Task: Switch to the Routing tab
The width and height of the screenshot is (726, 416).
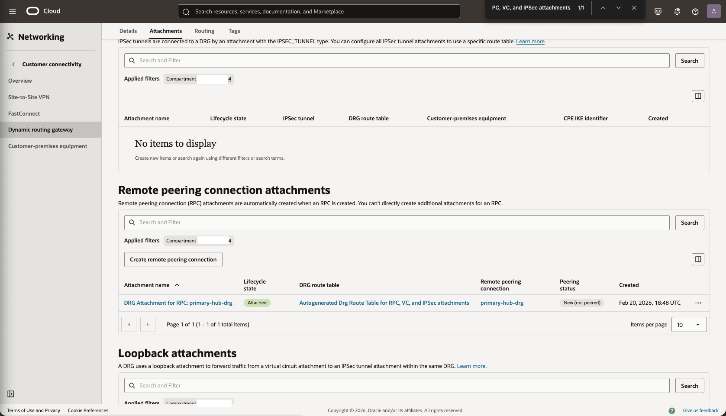Action: pyautogui.click(x=204, y=31)
